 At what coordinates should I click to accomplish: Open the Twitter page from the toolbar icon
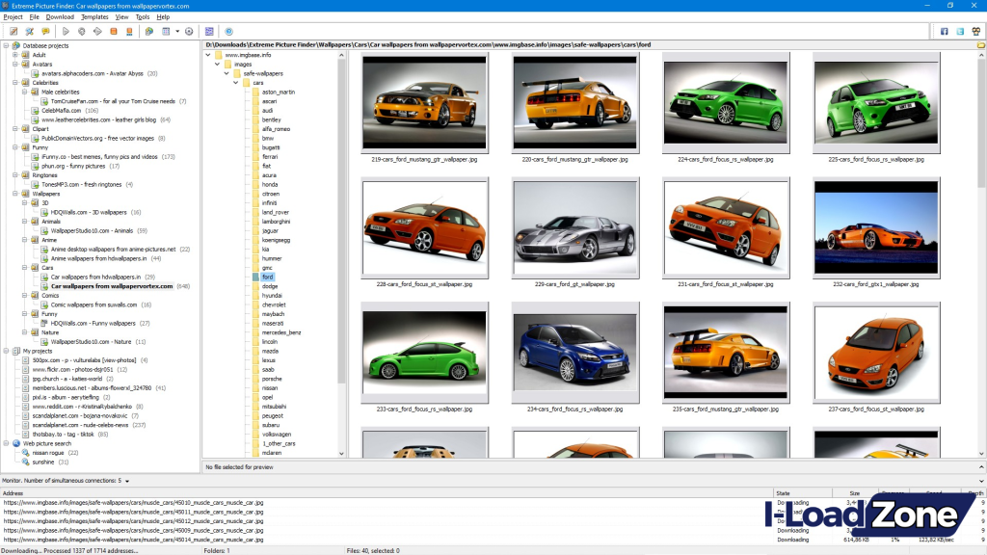[960, 31]
